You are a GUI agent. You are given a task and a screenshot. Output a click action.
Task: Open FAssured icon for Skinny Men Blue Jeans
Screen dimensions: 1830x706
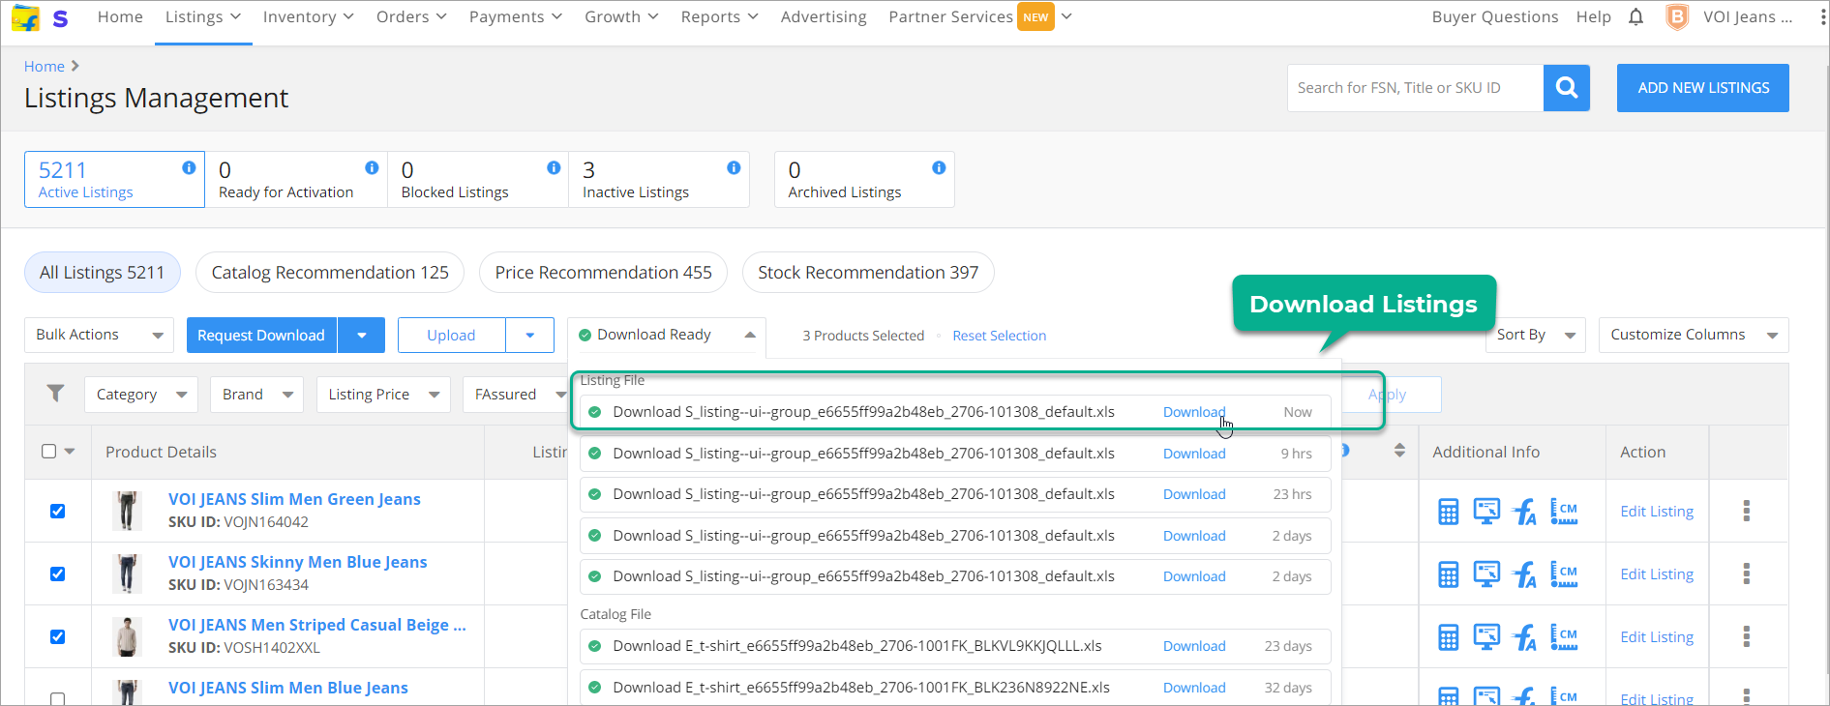pos(1525,574)
